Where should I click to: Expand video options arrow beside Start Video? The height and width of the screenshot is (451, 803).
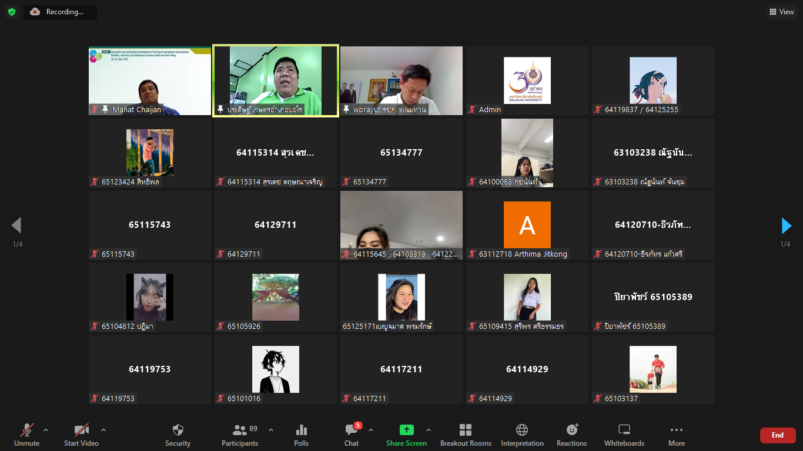pyautogui.click(x=103, y=429)
